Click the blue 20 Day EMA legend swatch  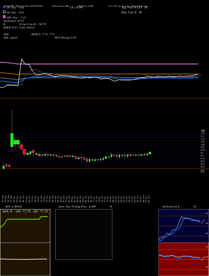tap(5, 7)
